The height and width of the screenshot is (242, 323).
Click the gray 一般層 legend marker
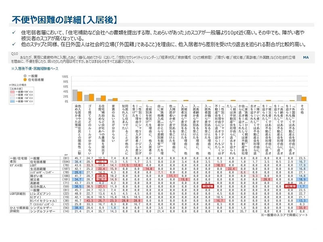tap(25, 75)
